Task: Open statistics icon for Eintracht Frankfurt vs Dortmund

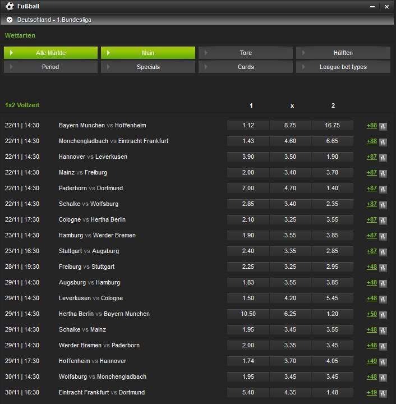Action: [x=383, y=394]
